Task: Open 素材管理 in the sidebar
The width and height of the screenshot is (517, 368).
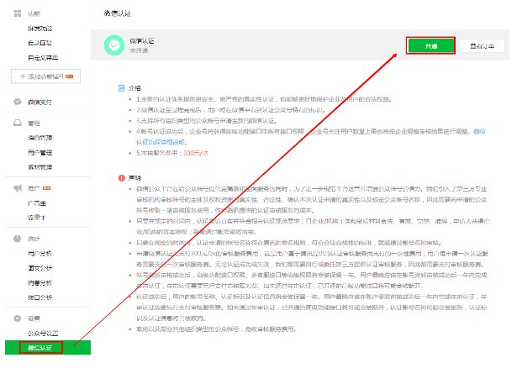Action: click(x=40, y=167)
